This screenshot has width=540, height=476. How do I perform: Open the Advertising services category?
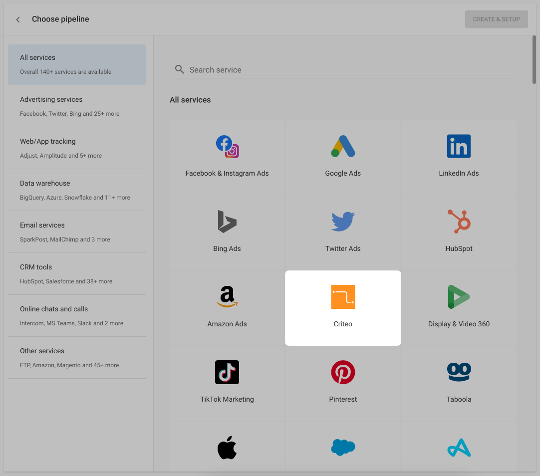tap(77, 106)
